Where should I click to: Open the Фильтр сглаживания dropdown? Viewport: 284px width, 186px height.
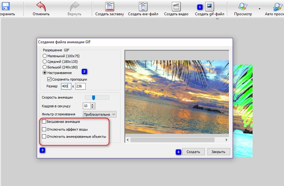pyautogui.click(x=100, y=114)
